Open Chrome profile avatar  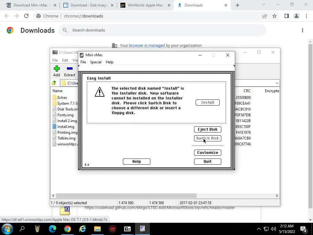click(296, 16)
